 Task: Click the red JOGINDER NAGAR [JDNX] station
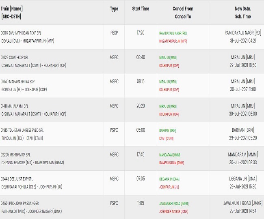point(173,211)
